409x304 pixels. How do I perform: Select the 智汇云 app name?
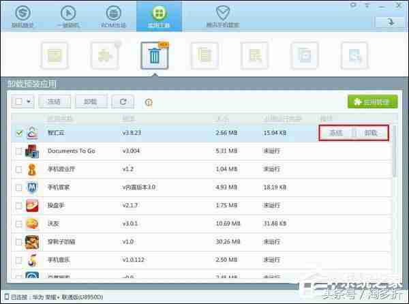(x=56, y=133)
